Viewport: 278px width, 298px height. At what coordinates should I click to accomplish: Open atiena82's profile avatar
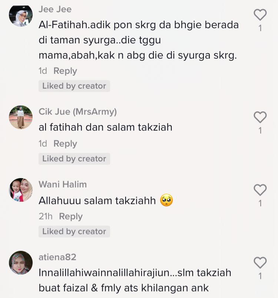pos(21,263)
